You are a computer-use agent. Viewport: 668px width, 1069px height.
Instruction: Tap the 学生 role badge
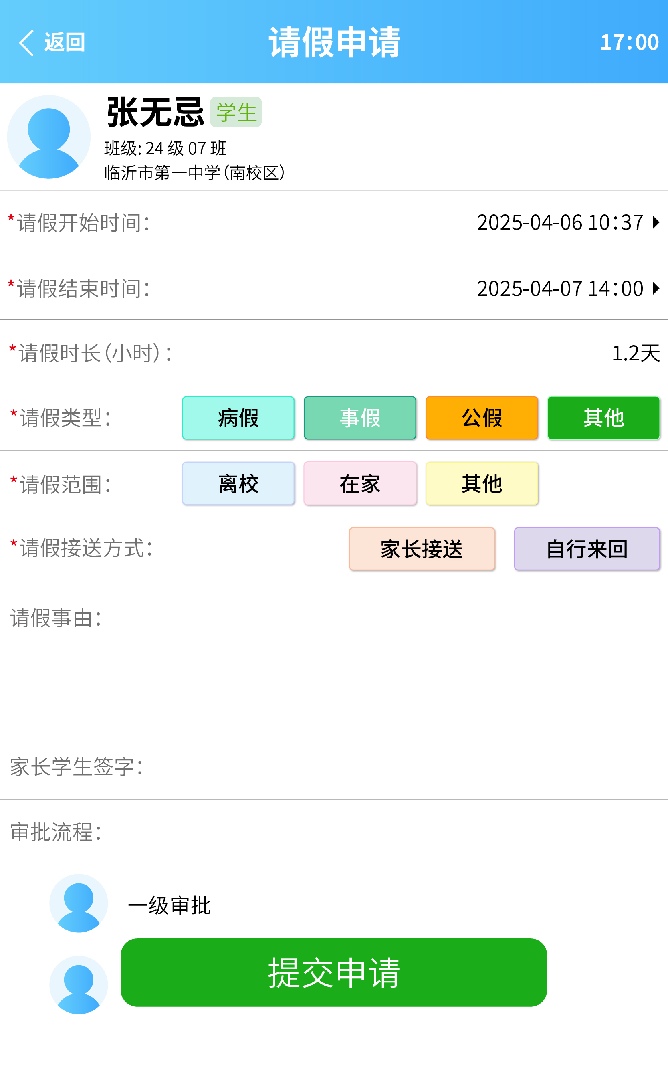pos(236,112)
